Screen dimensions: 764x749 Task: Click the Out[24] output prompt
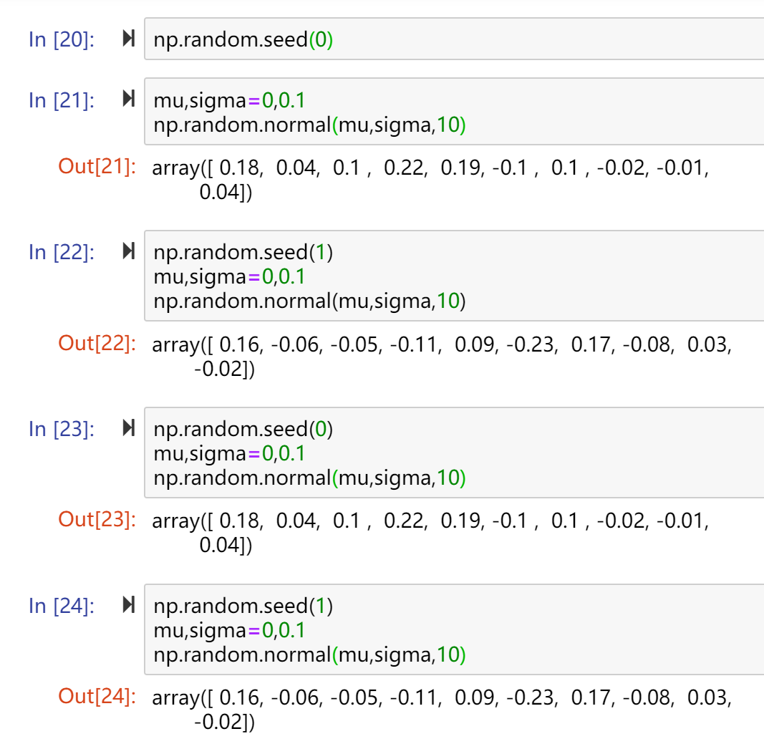pyautogui.click(x=97, y=697)
